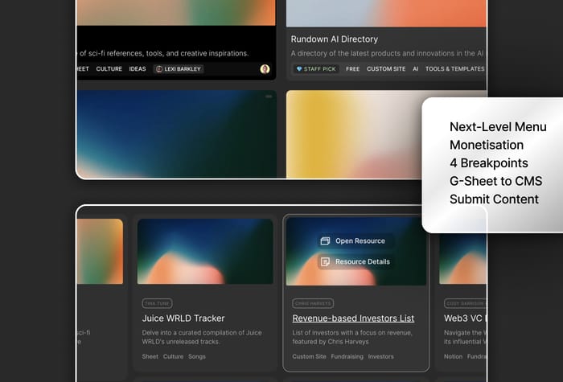Screen dimensions: 563x382
Task: Click the Rundown AI Directory description text
Action: click(387, 54)
